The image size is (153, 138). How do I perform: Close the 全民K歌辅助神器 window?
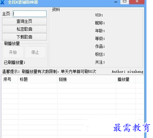pyautogui.click(x=137, y=2)
